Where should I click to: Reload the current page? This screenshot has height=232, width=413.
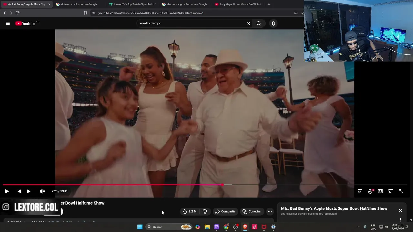17,13
